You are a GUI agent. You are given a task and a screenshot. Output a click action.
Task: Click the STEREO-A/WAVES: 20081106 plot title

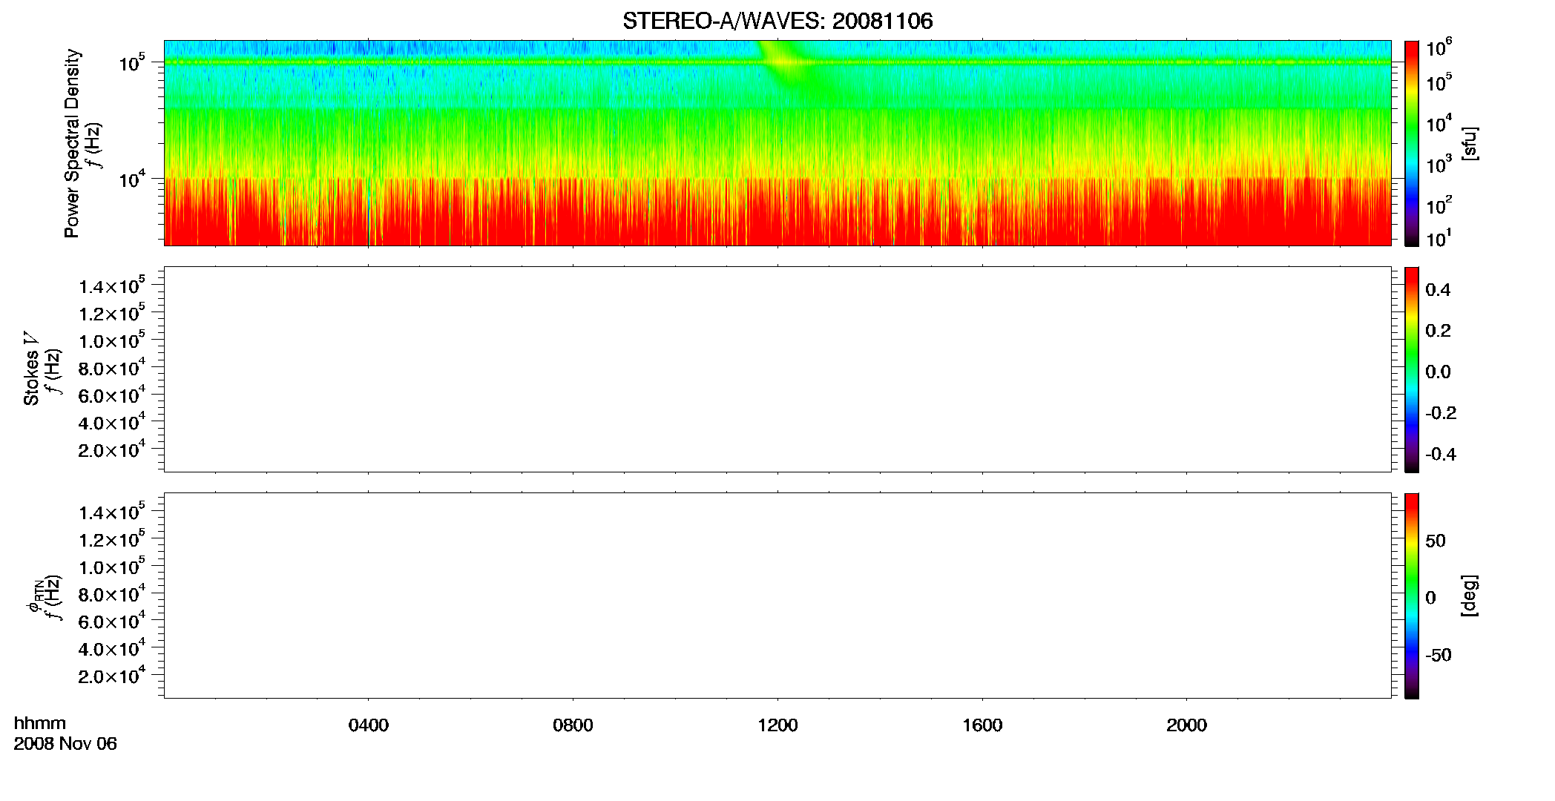777,22
